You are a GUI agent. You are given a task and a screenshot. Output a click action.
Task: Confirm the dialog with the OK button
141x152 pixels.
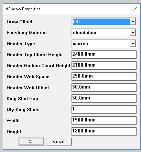[31, 141]
